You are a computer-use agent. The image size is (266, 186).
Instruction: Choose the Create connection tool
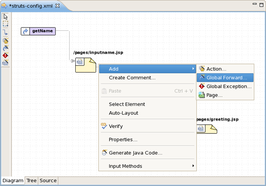coord(5,32)
